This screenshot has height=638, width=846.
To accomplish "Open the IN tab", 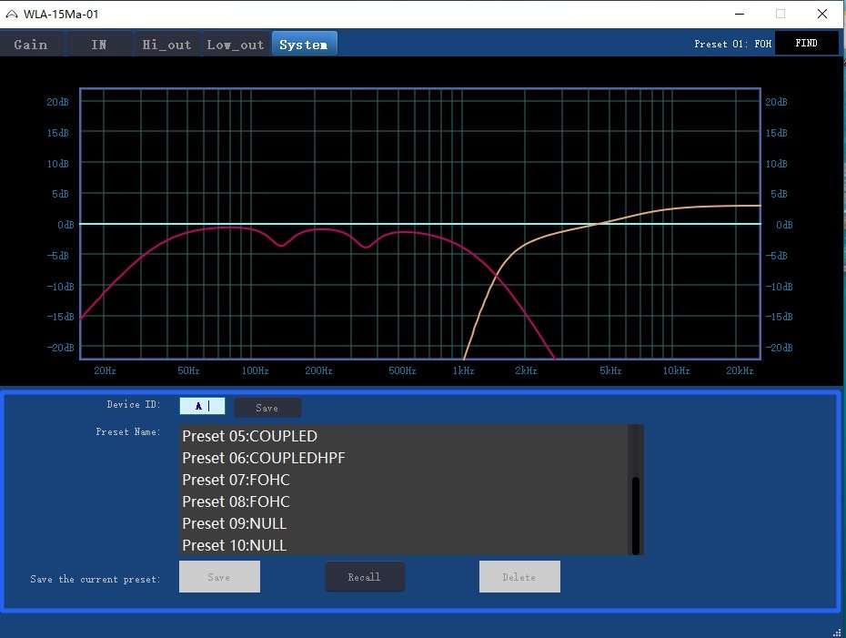I will (99, 44).
